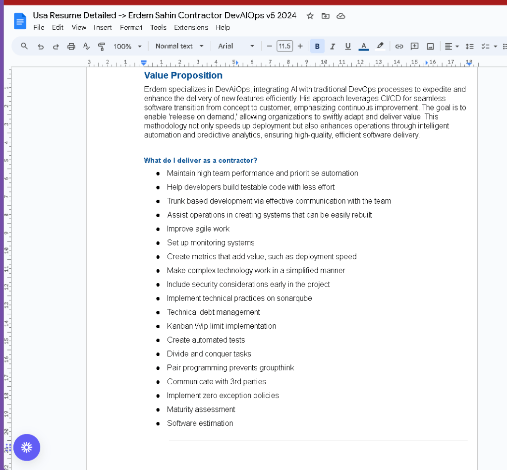Open the Format menu

131,27
